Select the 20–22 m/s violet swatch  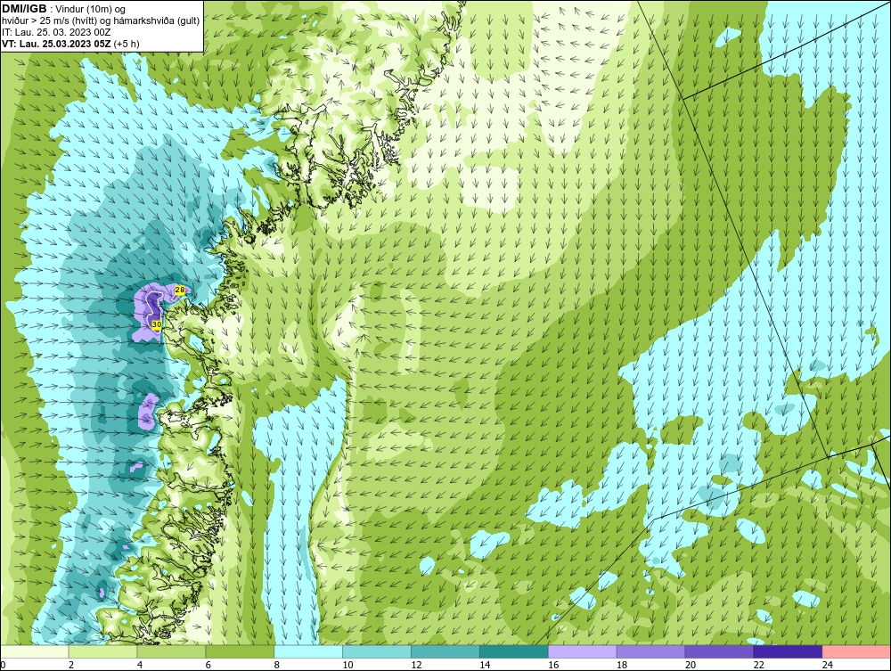pos(719,651)
